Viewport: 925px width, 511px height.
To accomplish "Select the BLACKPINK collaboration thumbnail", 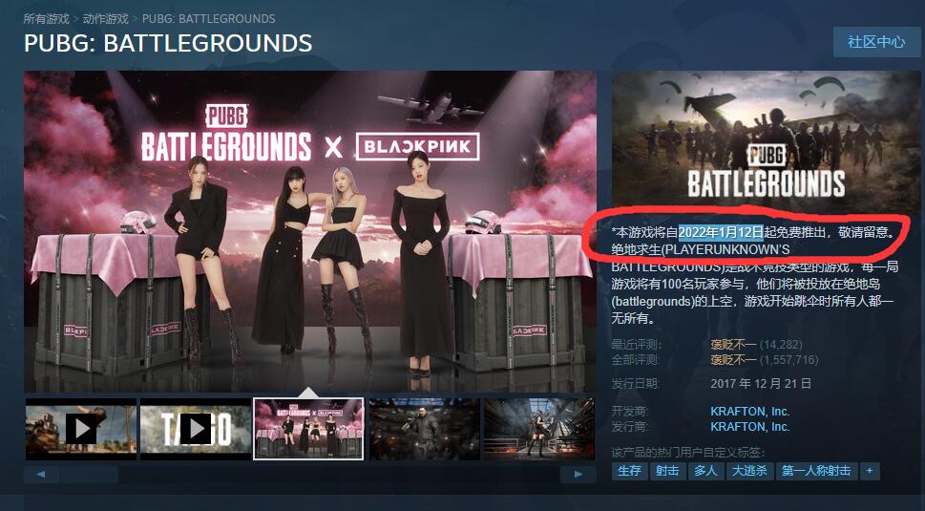I will click(308, 429).
